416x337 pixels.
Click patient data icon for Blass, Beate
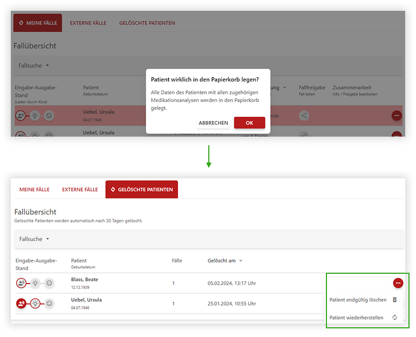[21, 282]
